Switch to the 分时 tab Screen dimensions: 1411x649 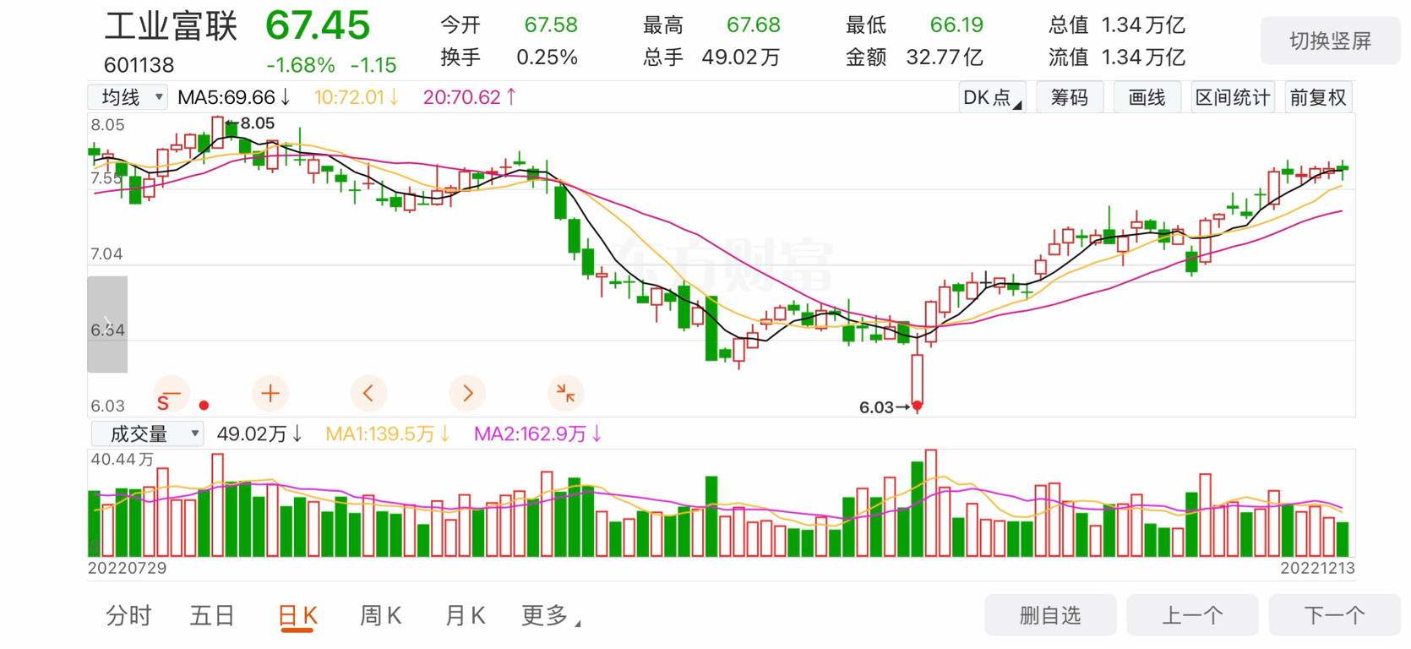coord(128,615)
